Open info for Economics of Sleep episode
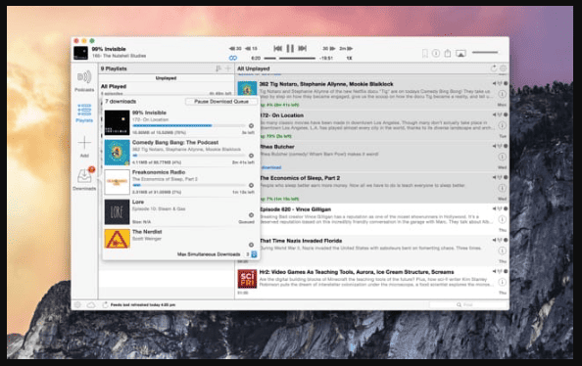The image size is (582, 366). pyautogui.click(x=502, y=188)
